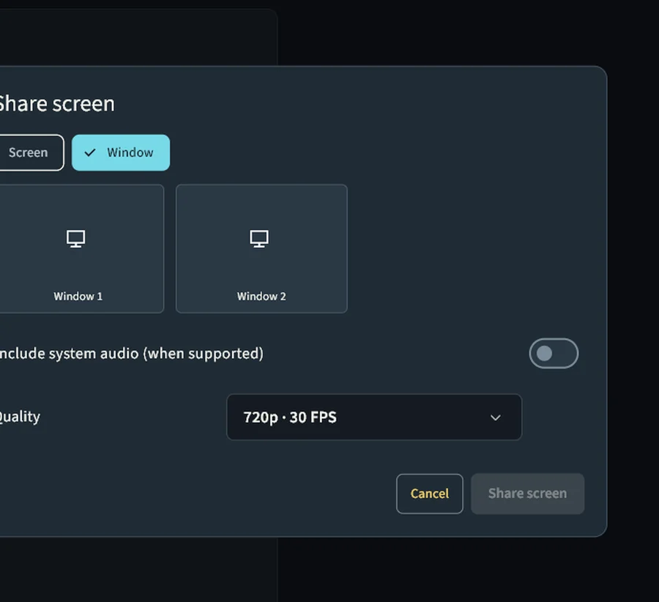Click the 720p · 30 FPS text
Screen dimensions: 659x602
click(x=290, y=417)
